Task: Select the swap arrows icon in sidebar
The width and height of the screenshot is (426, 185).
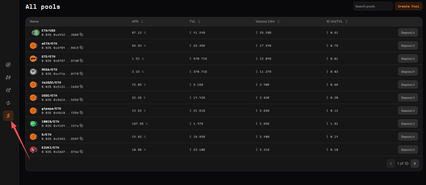Action: (8, 103)
